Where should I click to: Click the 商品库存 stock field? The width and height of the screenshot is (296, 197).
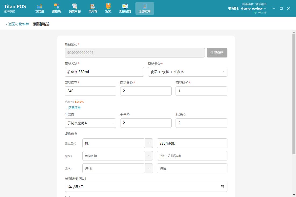(x=90, y=91)
